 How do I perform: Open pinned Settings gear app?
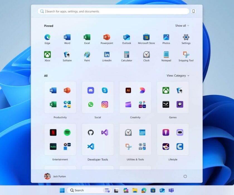186,37
